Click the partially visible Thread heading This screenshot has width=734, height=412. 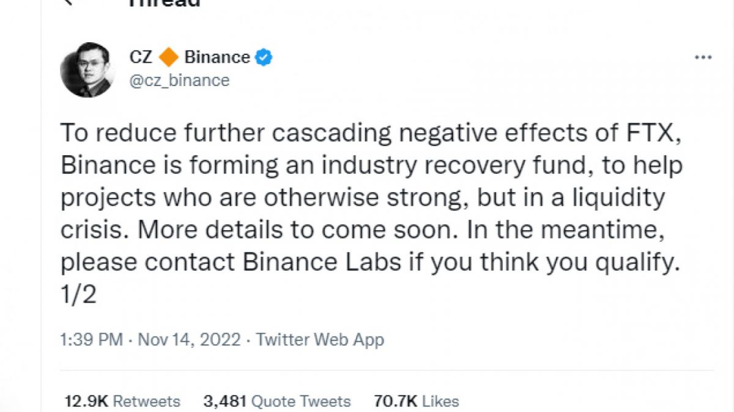point(163,3)
